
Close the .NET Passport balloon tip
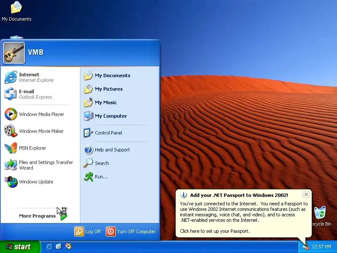[x=306, y=194]
